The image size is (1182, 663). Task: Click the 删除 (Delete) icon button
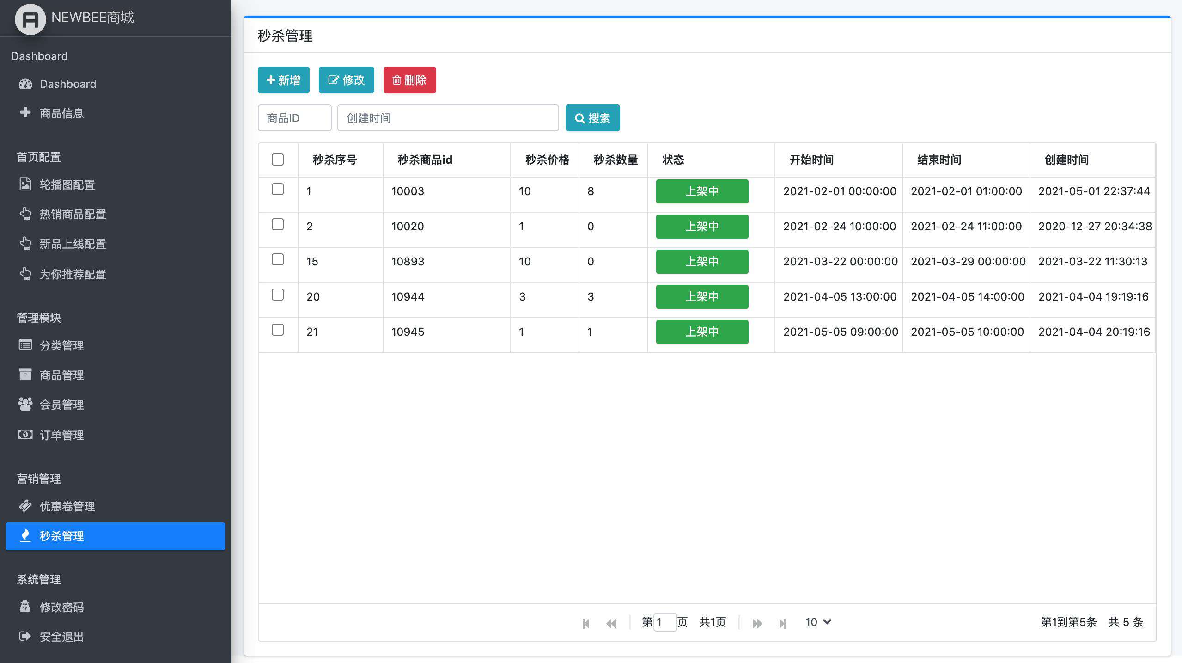[x=410, y=80]
